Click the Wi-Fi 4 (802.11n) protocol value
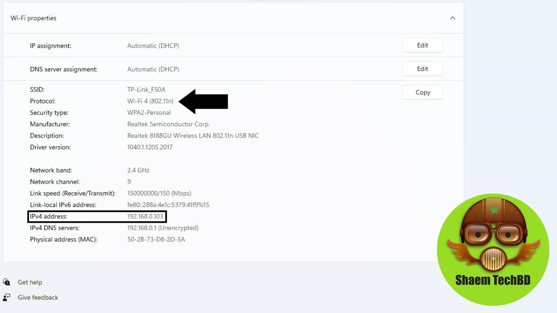This screenshot has height=313, width=557. (x=150, y=101)
